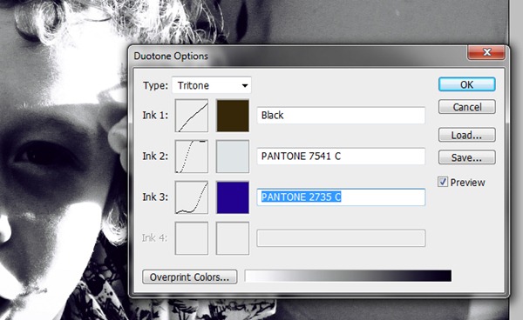The width and height of the screenshot is (523, 320).
Task: Confirm with the OK button
Action: coord(466,84)
